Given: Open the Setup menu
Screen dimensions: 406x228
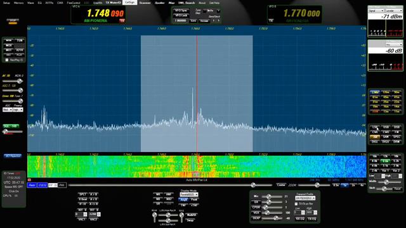Looking at the screenshot, I should [x=6, y=3].
